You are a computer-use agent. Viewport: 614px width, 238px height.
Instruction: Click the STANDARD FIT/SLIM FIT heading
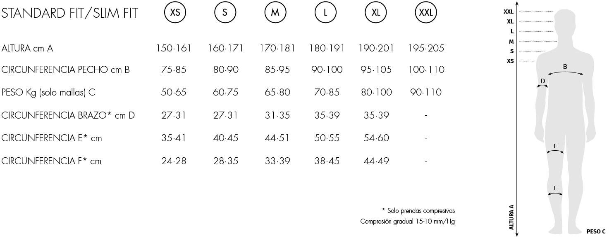(69, 13)
